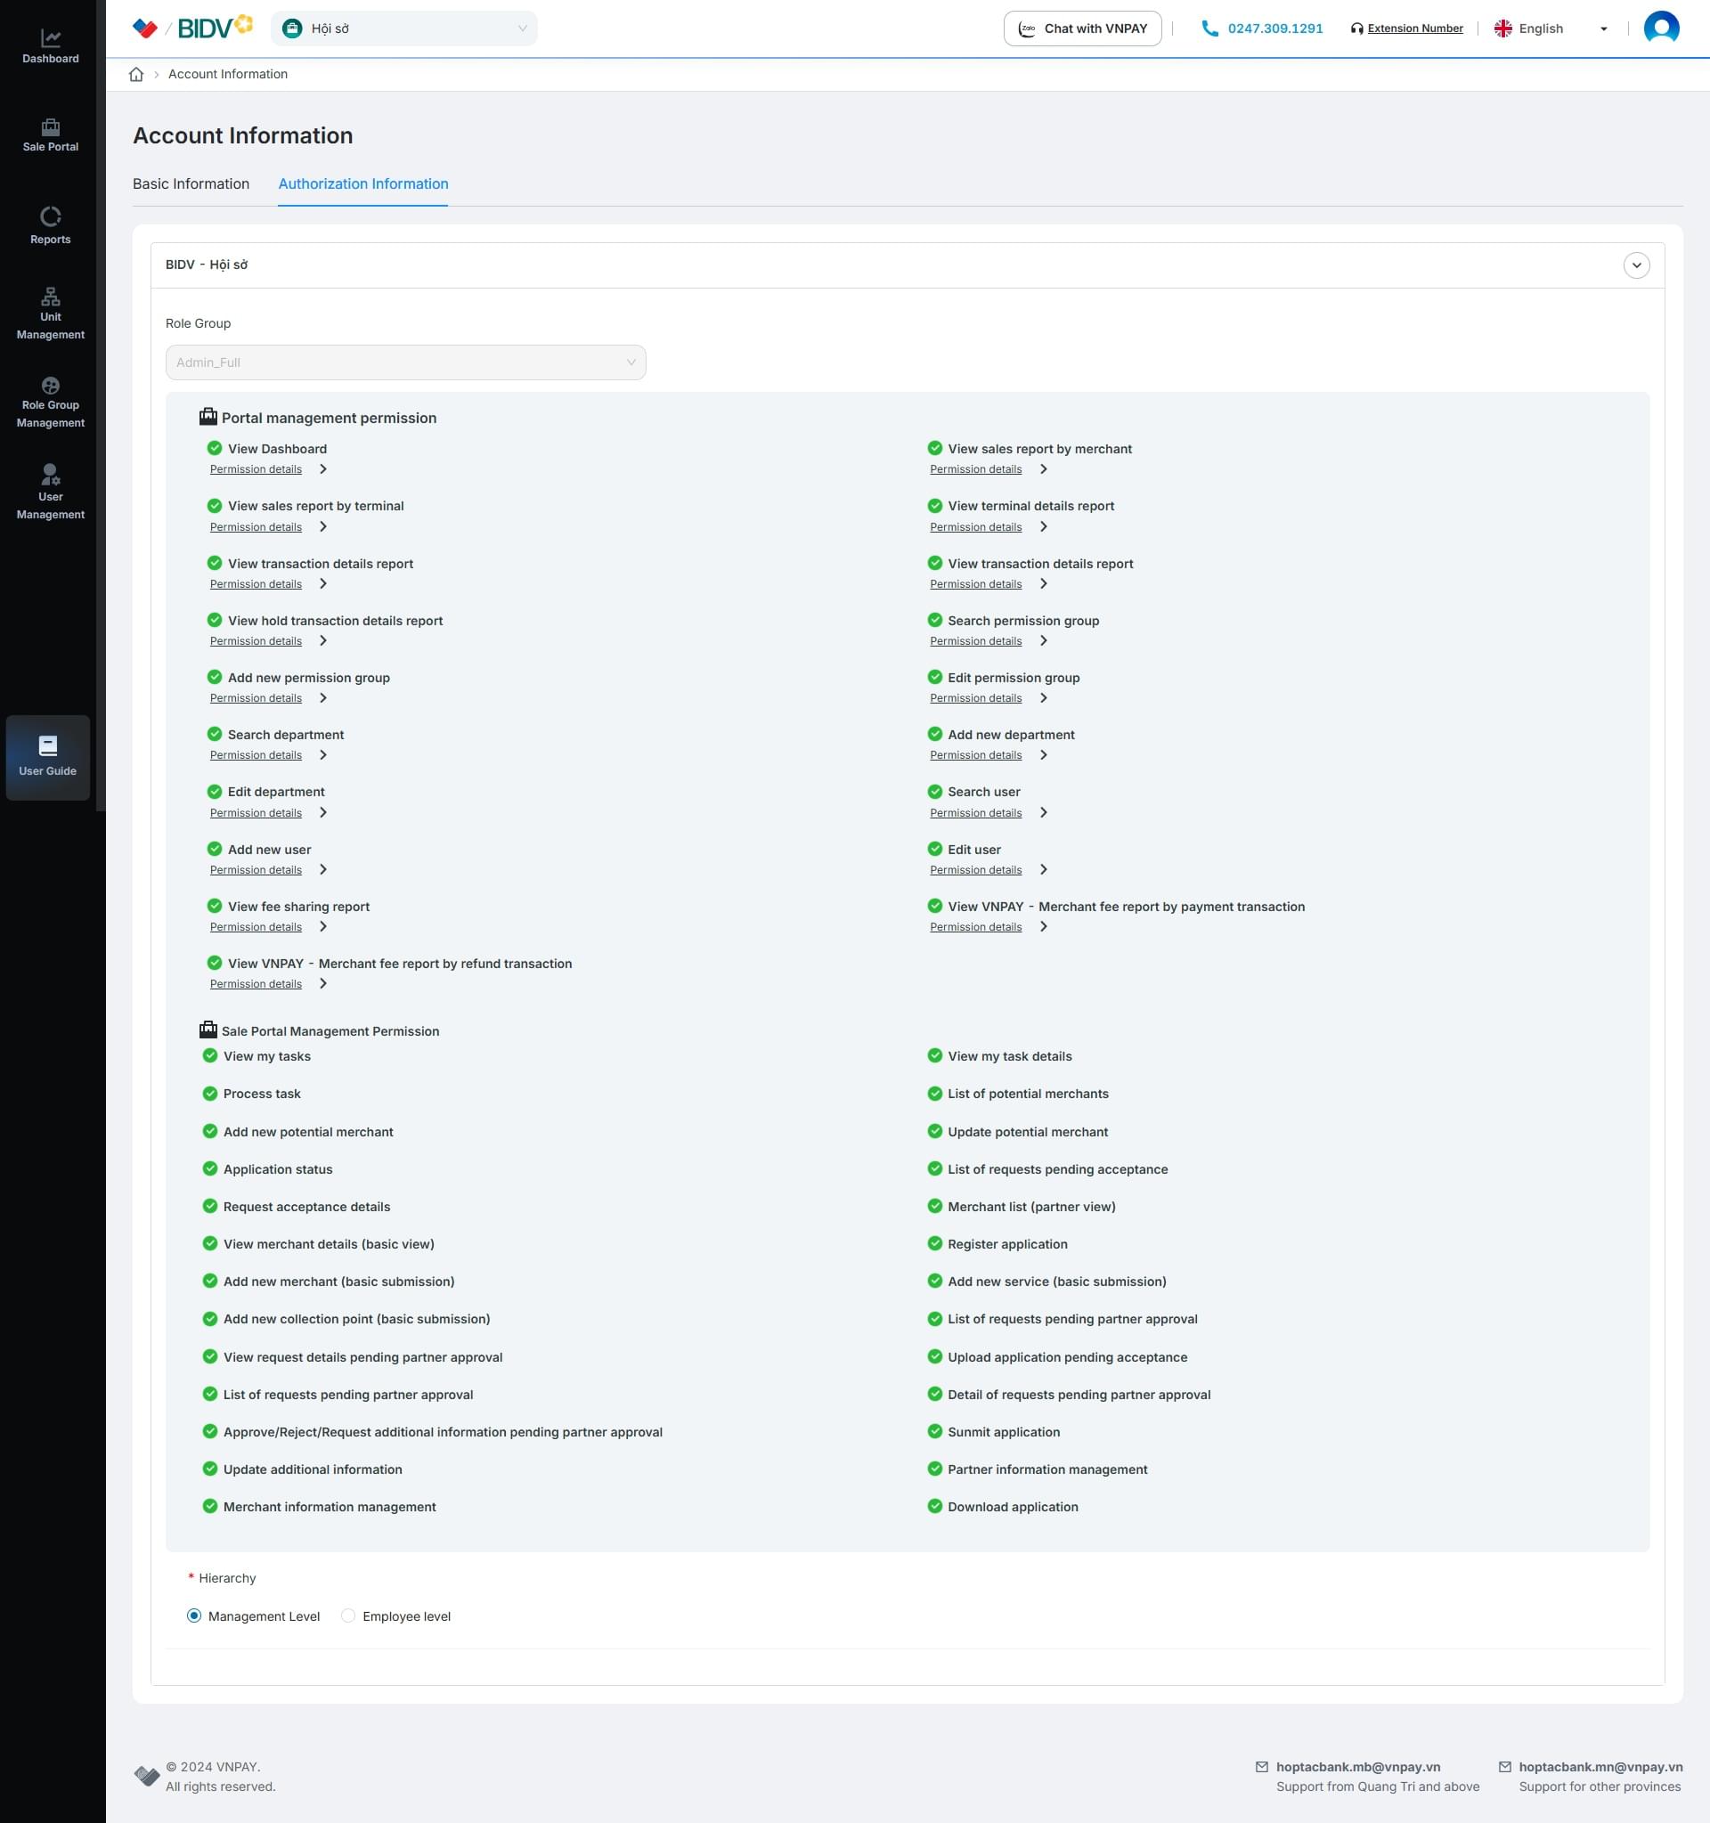Switch to the Basic Information tab
Screen dimensions: 1710x1823
tap(191, 183)
